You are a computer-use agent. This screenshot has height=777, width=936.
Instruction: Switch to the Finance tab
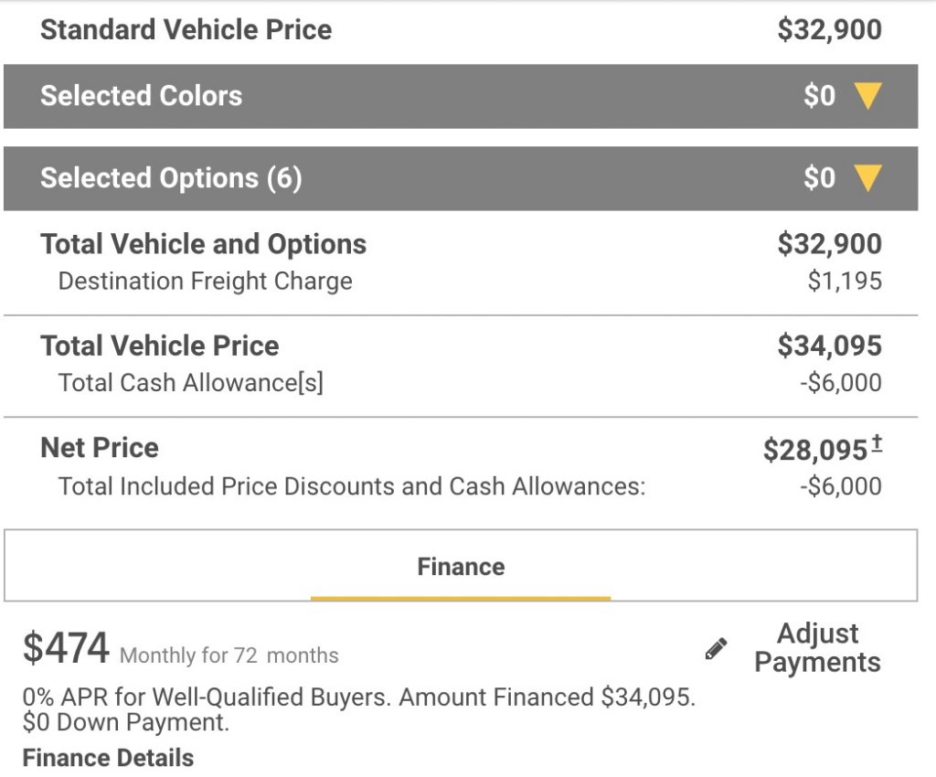[461, 567]
